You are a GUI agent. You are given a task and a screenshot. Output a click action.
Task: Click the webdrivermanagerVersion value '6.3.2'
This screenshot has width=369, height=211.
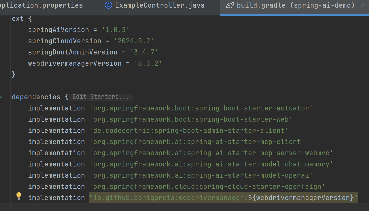point(148,63)
